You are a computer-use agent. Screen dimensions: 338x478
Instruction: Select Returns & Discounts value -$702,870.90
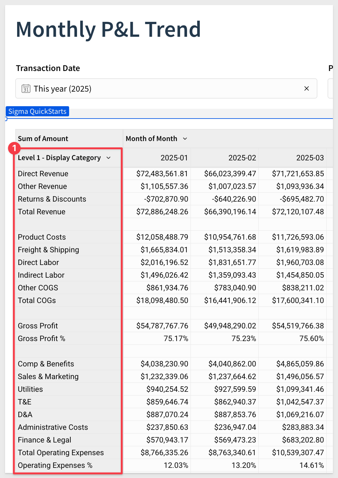point(166,199)
